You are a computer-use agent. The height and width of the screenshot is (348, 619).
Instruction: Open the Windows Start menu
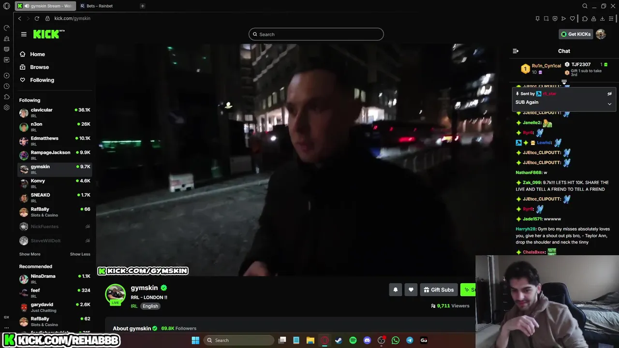(x=195, y=340)
